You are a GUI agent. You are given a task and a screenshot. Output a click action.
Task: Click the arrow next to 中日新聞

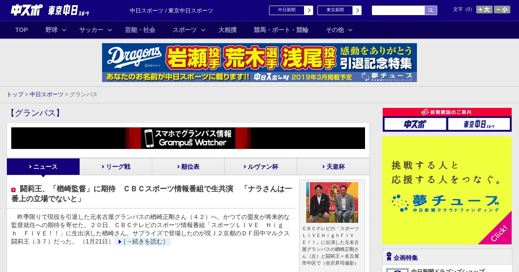click(x=308, y=10)
